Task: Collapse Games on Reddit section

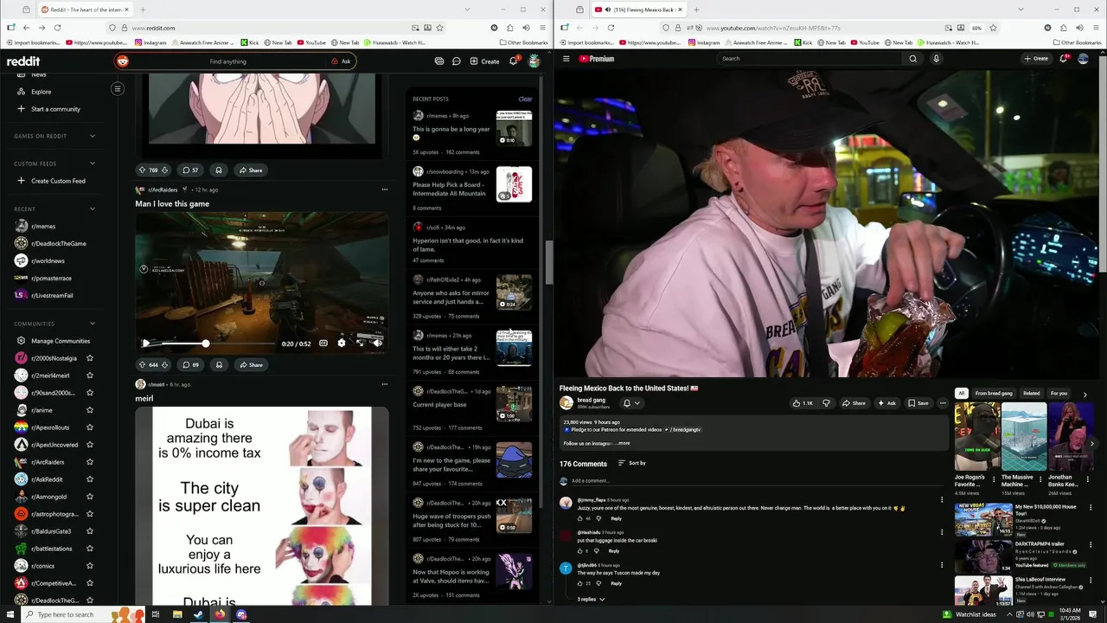Action: pyautogui.click(x=93, y=136)
